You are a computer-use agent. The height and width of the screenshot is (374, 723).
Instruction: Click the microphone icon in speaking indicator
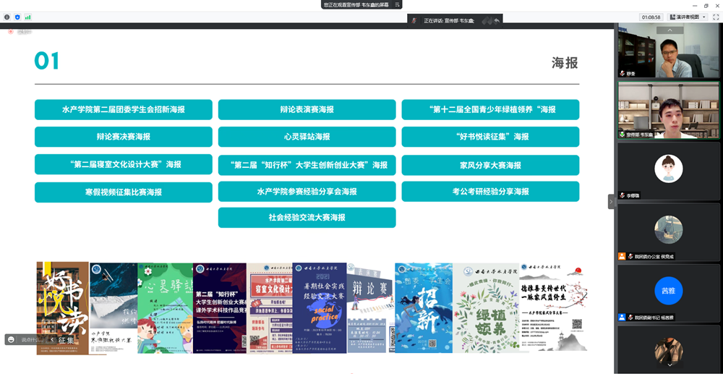[414, 20]
